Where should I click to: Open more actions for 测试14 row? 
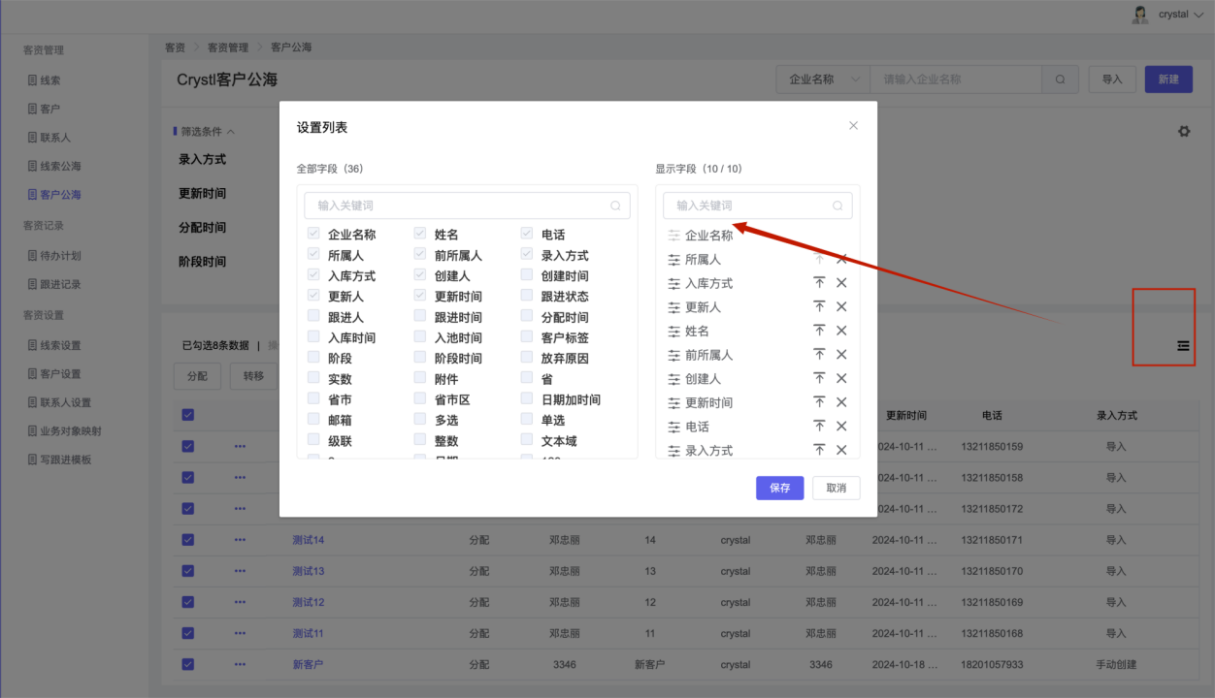pos(240,540)
